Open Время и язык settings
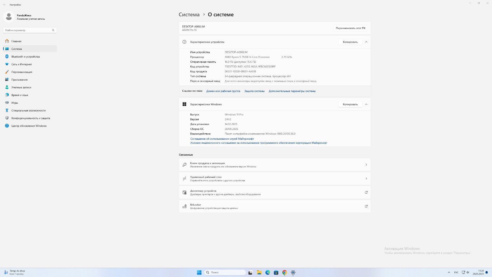 tap(30, 95)
